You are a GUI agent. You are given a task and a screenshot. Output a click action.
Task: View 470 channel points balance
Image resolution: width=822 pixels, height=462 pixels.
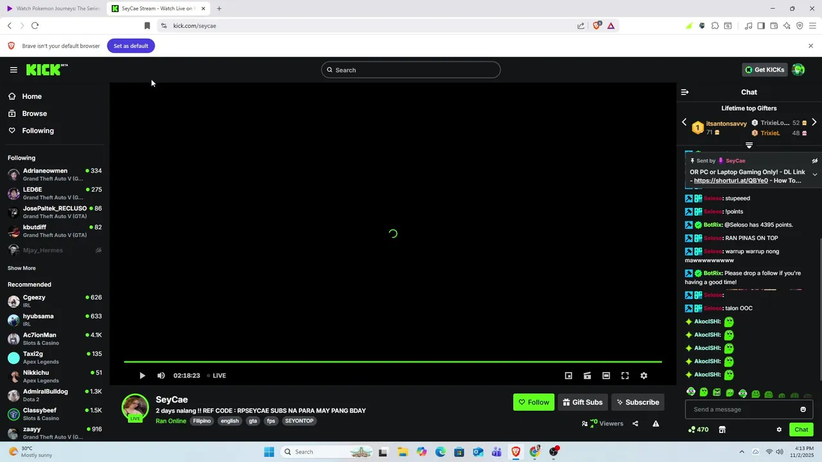click(x=698, y=429)
